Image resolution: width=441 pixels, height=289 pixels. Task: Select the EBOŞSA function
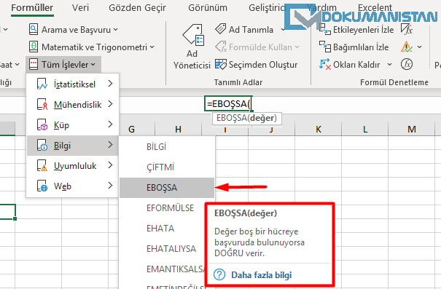[167, 188]
